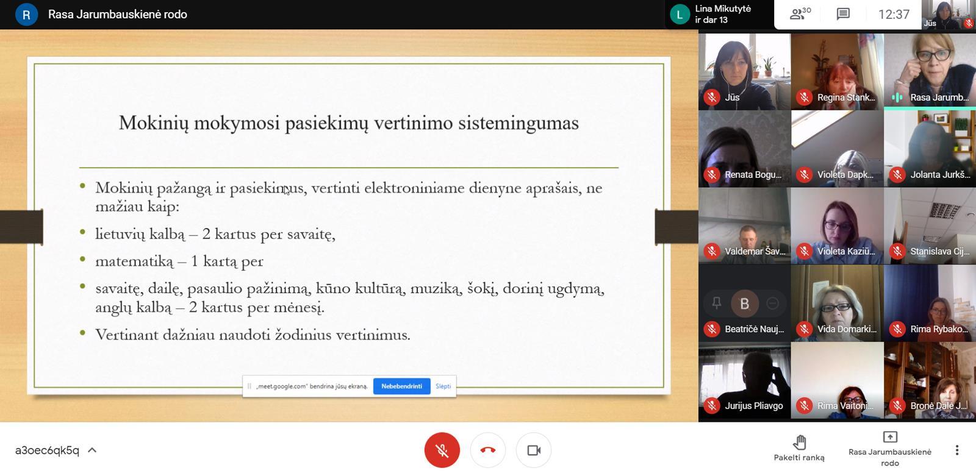Image resolution: width=976 pixels, height=476 pixels.
Task: Open the participants list icon
Action: pos(800,14)
